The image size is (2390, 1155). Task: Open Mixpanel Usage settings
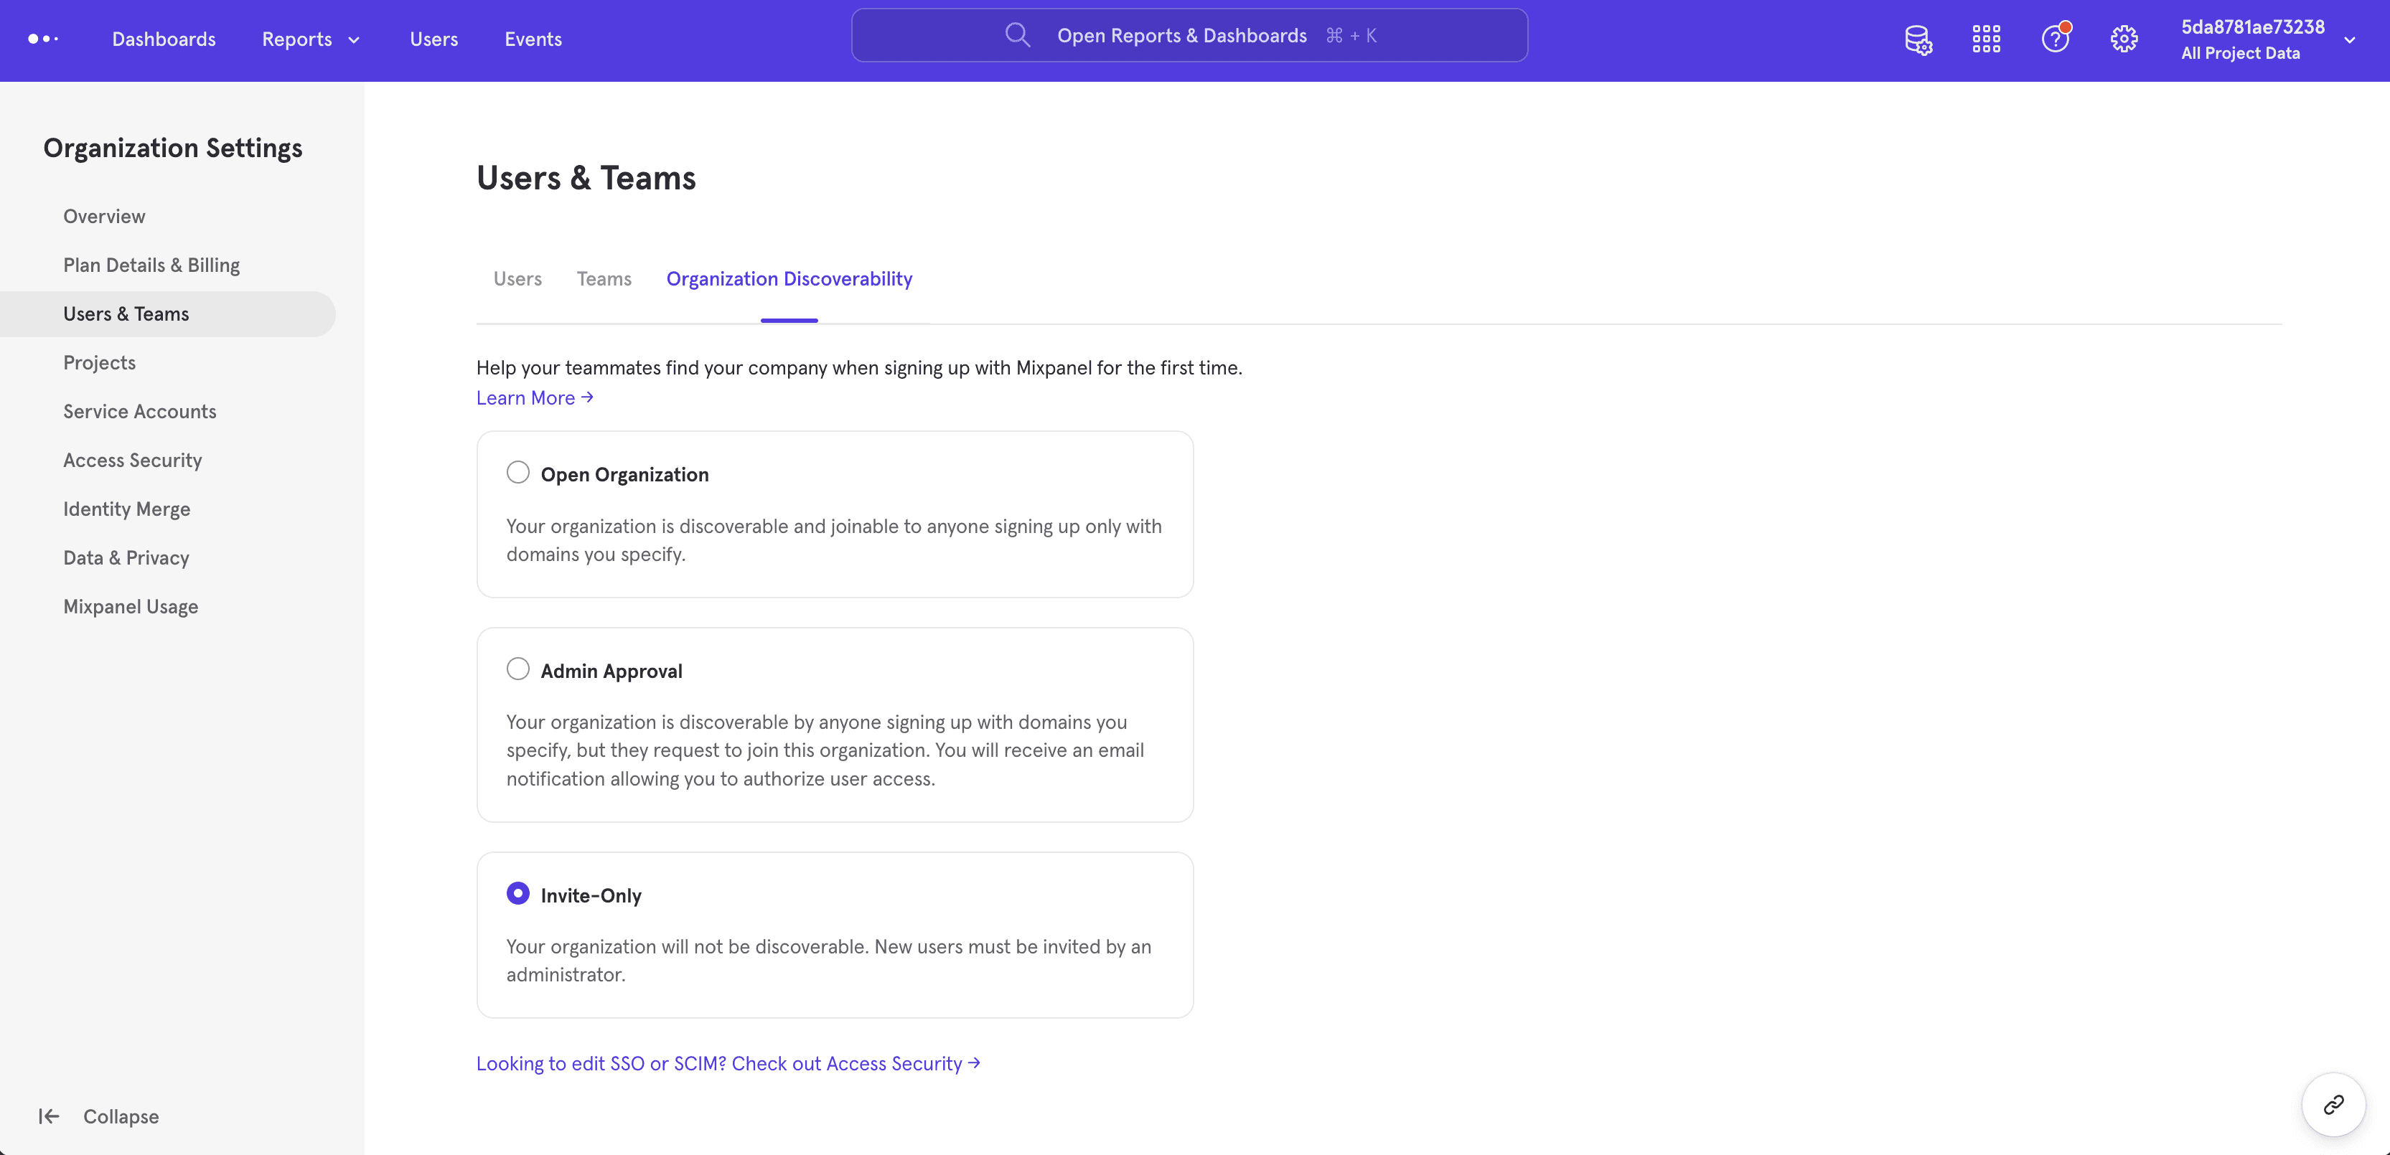pyautogui.click(x=131, y=607)
